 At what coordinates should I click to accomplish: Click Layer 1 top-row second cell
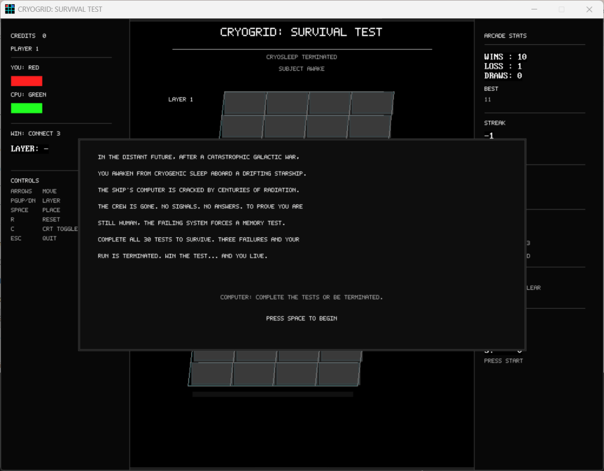coord(287,103)
